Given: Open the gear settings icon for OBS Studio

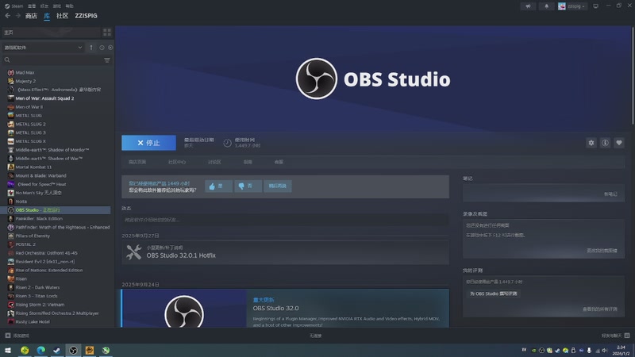Looking at the screenshot, I should point(591,143).
